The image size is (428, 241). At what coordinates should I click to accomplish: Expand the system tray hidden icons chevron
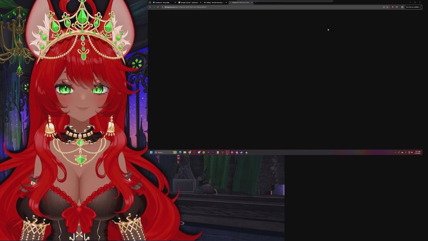click(x=395, y=152)
